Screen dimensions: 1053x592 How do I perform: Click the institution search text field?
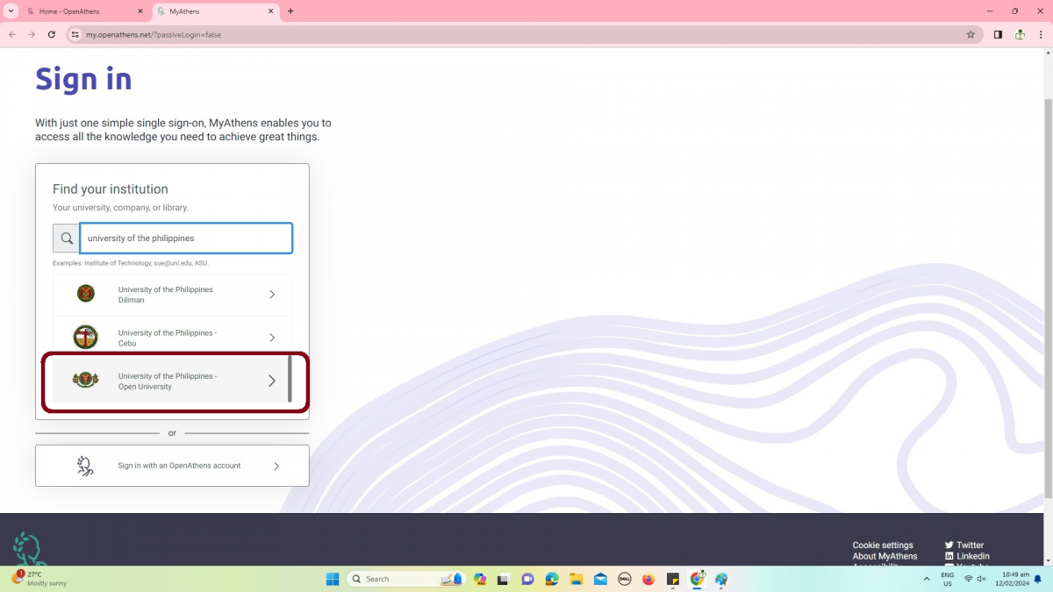(186, 239)
